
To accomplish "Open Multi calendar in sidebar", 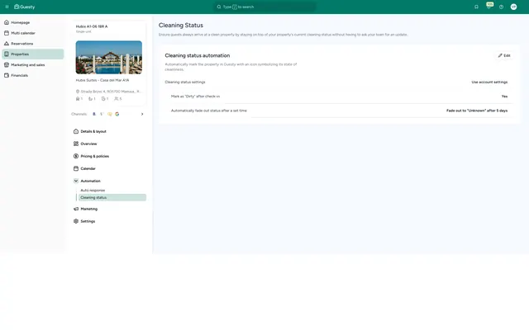I will click(33, 33).
